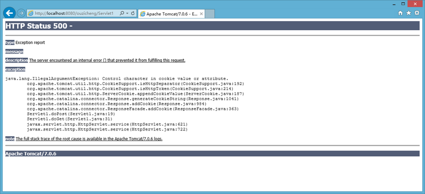The image size is (425, 194).
Task: Click the 'type' label
Action: pyautogui.click(x=10, y=42)
